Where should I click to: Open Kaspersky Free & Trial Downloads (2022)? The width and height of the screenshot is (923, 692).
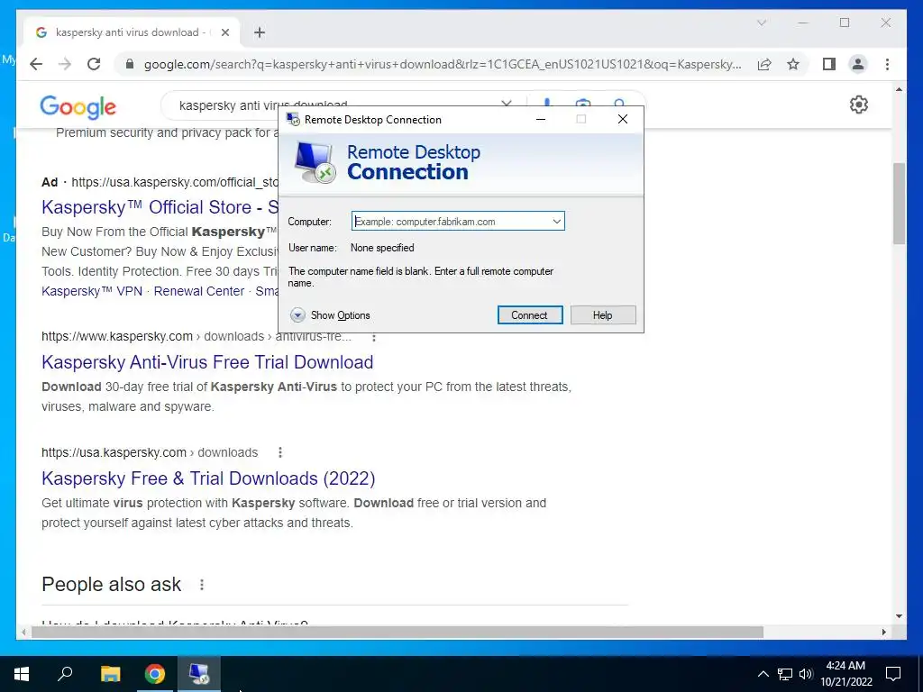click(208, 478)
